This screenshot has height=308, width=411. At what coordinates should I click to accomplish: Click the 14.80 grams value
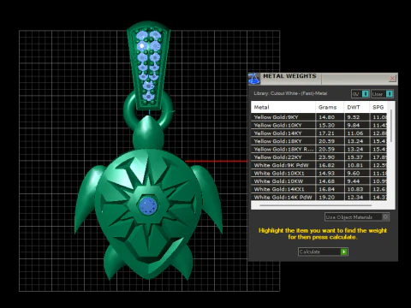coord(327,117)
